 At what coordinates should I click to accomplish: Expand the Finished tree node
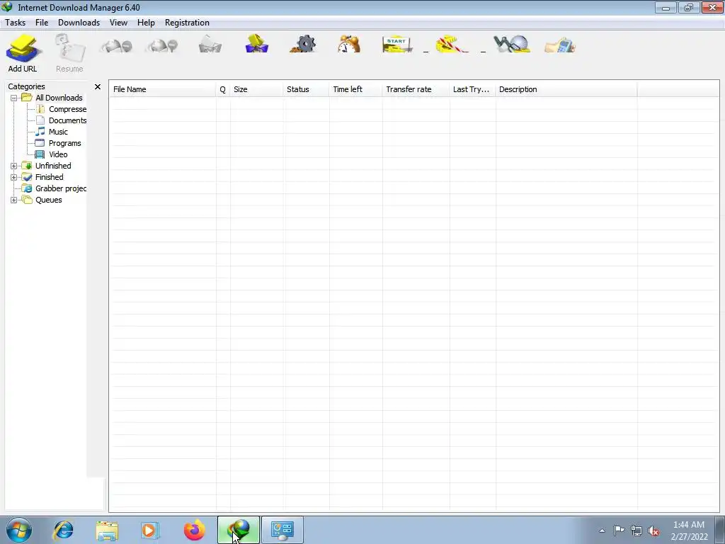coord(14,177)
